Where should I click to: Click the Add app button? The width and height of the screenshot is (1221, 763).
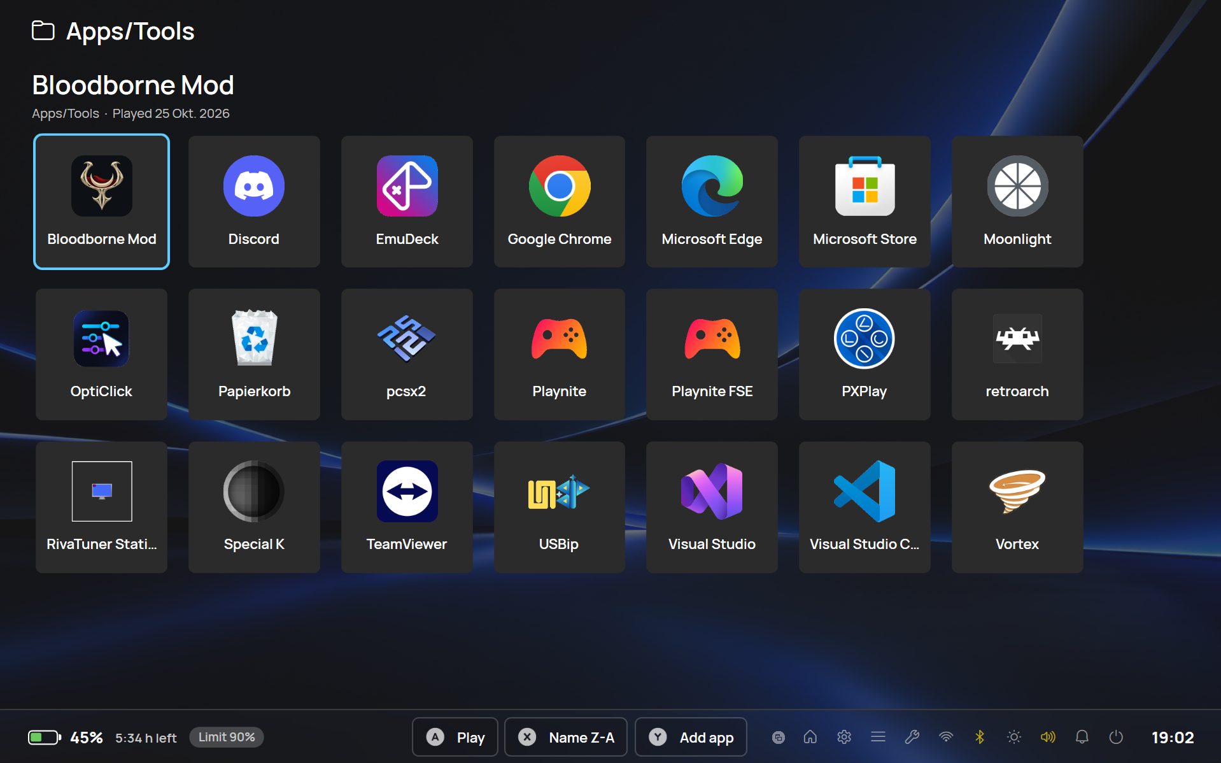pyautogui.click(x=691, y=737)
